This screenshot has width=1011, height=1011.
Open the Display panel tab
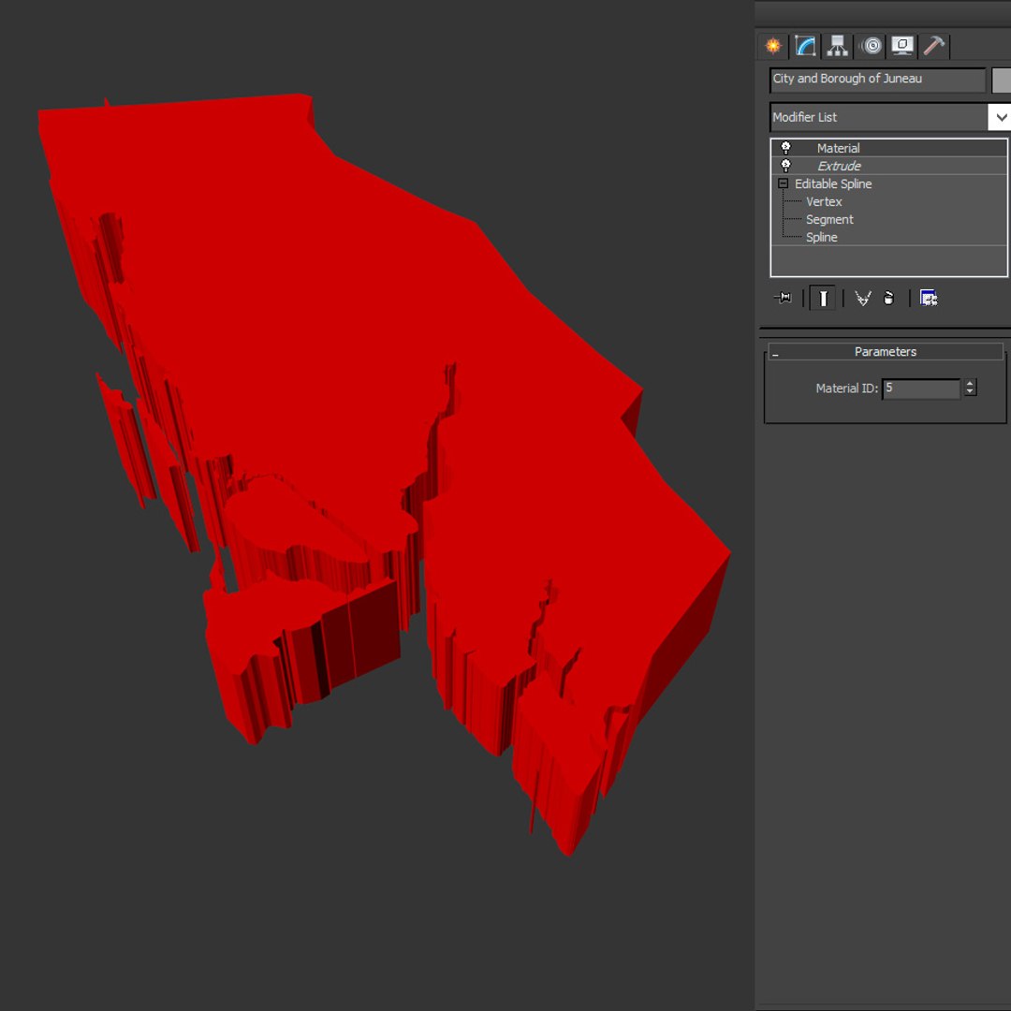pyautogui.click(x=902, y=46)
